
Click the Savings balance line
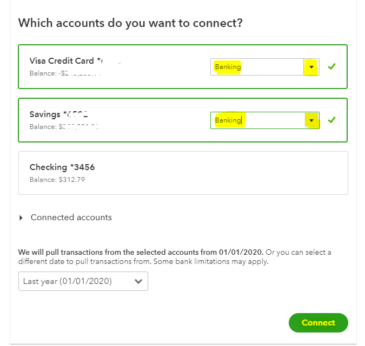pos(65,126)
